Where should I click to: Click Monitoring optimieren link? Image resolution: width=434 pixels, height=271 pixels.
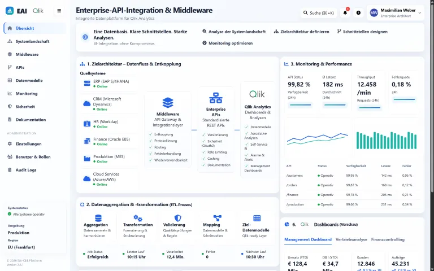[228, 43]
